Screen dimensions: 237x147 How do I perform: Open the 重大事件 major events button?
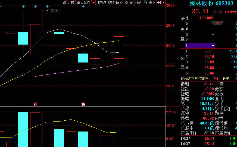pyautogui.click(x=84, y=2)
